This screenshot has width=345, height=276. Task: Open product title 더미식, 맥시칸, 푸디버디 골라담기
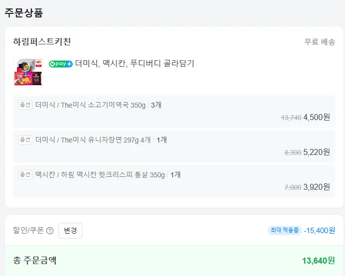[134, 64]
